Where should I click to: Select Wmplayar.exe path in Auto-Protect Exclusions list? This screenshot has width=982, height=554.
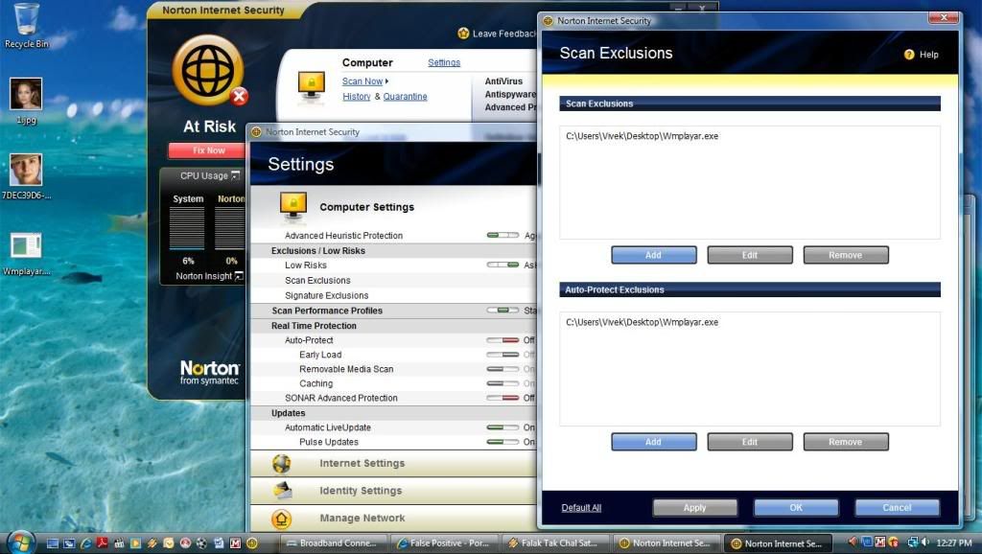click(642, 322)
